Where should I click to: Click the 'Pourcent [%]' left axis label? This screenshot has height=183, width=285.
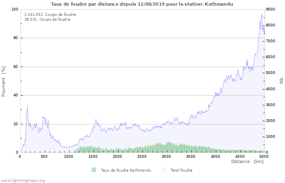click(x=4, y=81)
